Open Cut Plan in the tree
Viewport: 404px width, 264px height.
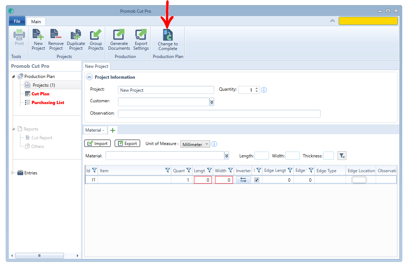pos(40,94)
